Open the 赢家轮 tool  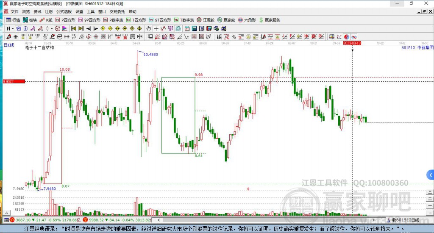point(226,20)
